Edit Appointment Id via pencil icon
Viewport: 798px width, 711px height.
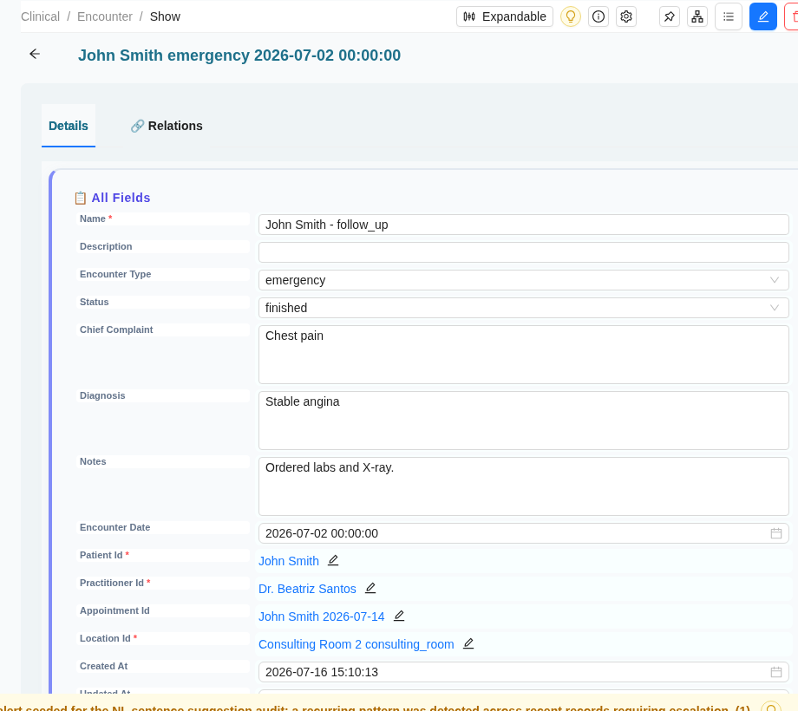[399, 616]
